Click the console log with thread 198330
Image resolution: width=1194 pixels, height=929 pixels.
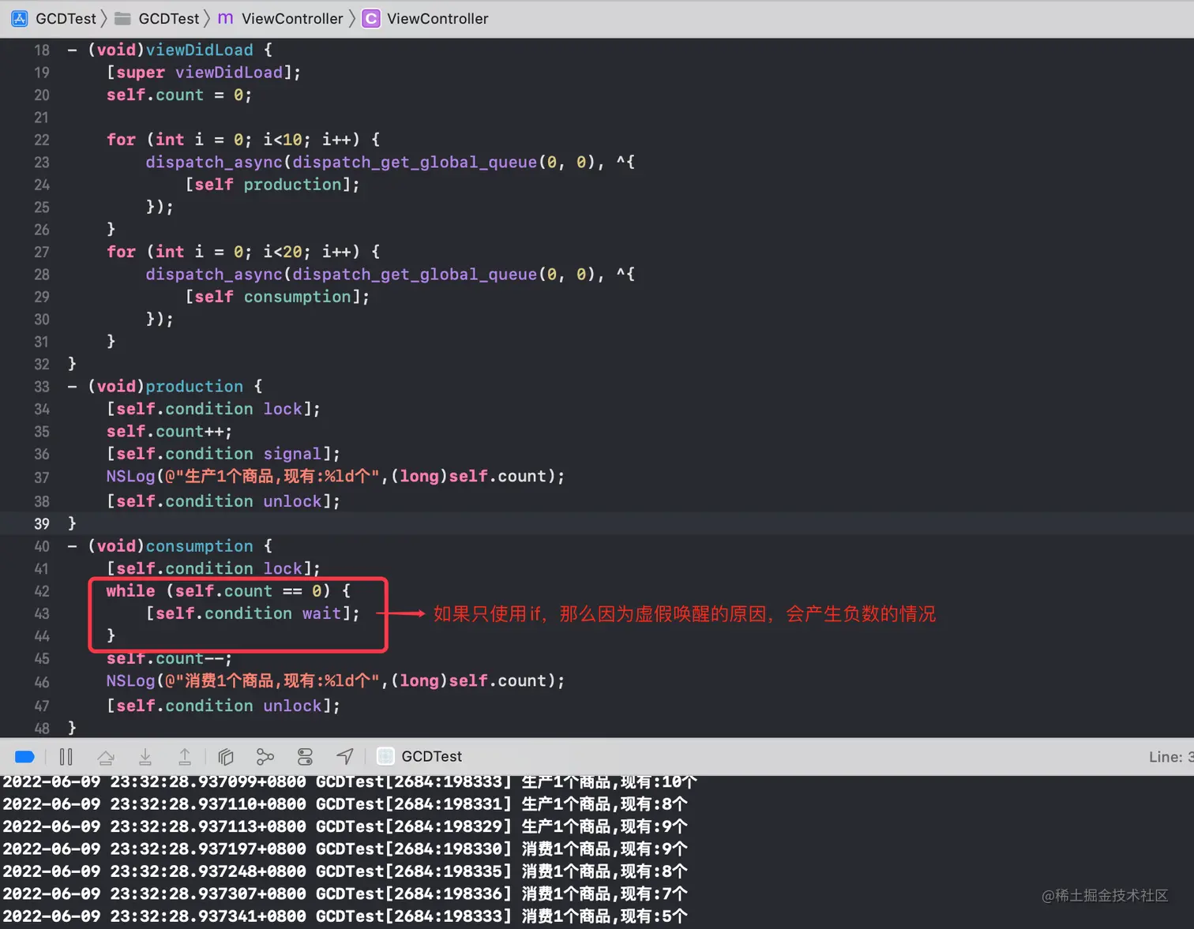click(345, 849)
